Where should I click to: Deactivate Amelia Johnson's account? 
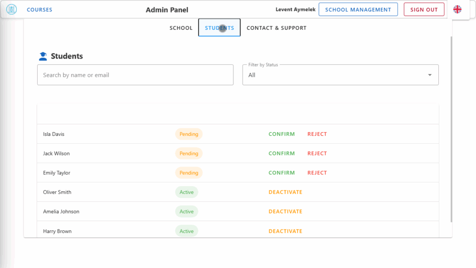[x=285, y=212]
